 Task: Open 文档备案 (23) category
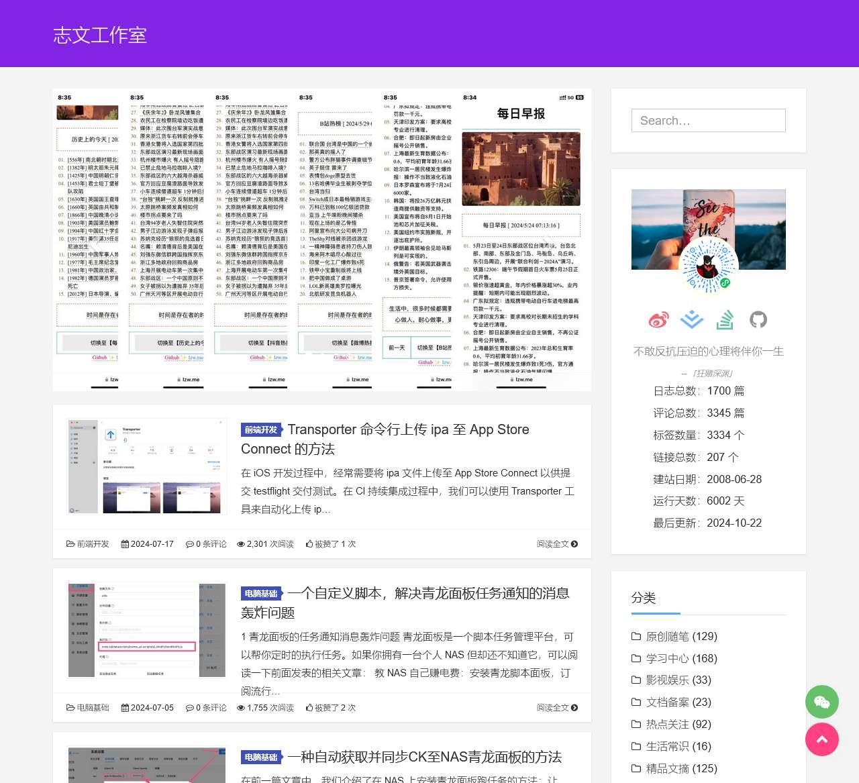678,702
